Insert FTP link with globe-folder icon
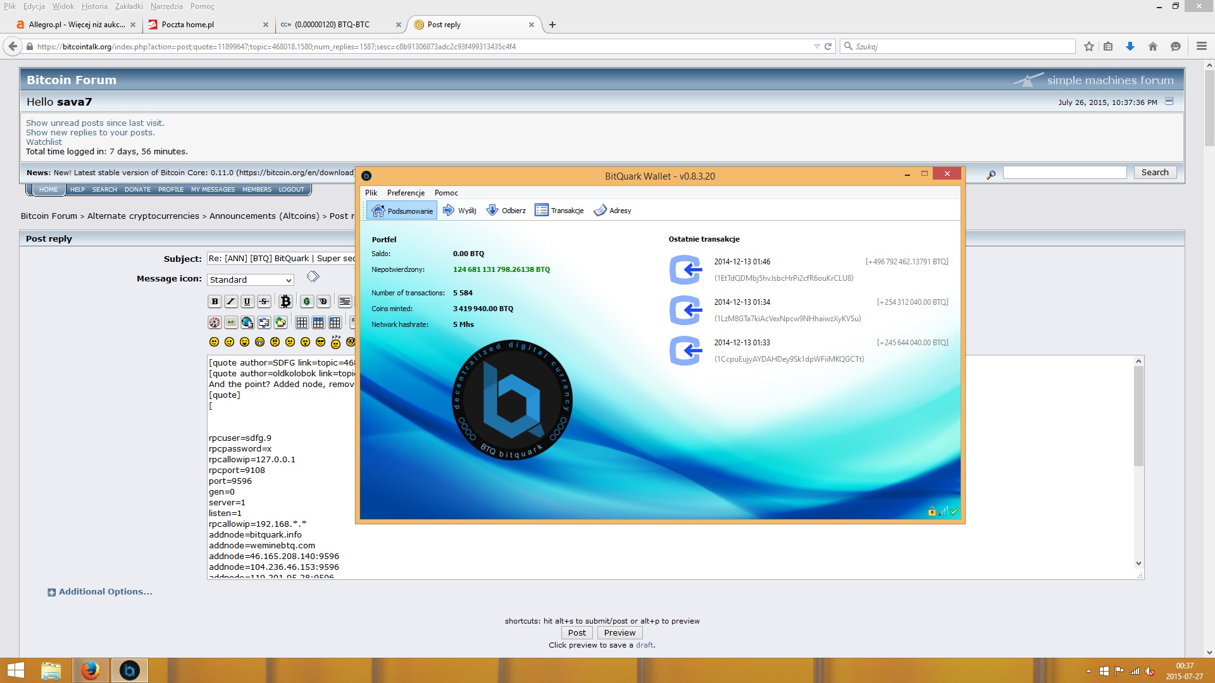 point(280,323)
